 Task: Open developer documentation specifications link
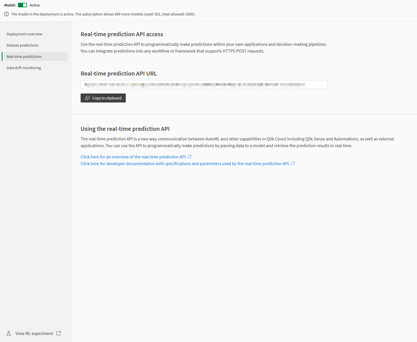[x=185, y=163]
